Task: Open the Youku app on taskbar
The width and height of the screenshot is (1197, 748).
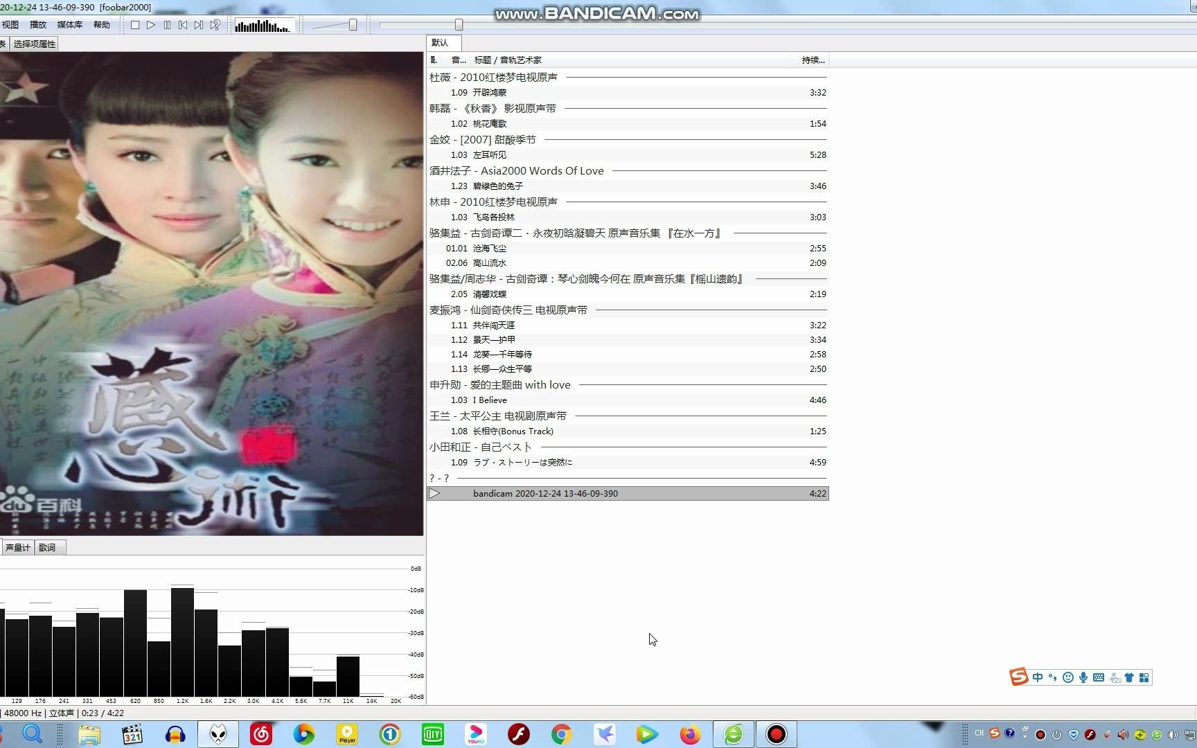Action: tap(476, 734)
